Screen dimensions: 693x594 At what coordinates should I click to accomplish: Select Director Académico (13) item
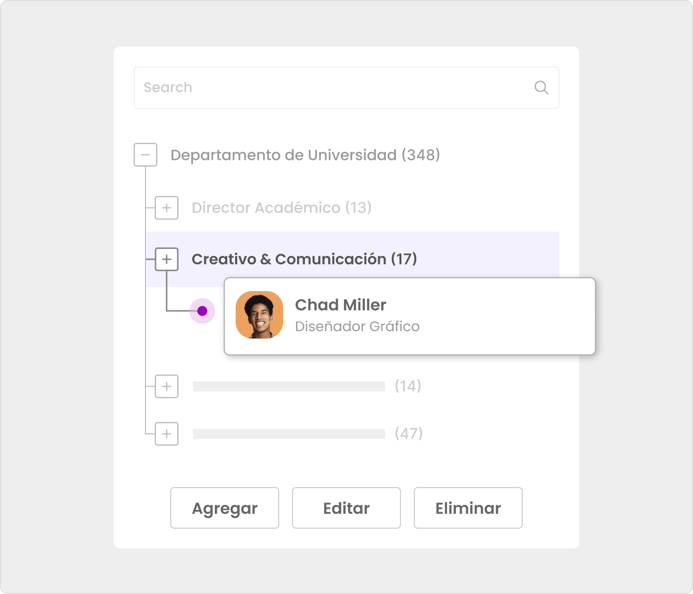(281, 207)
